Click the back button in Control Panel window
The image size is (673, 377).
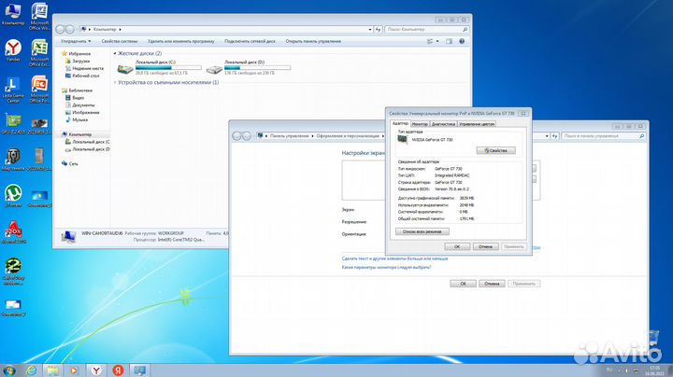tap(236, 136)
